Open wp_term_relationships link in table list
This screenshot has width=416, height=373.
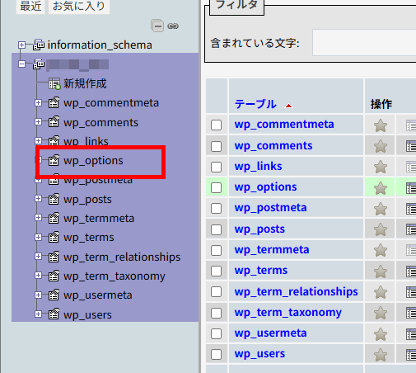pos(296,291)
